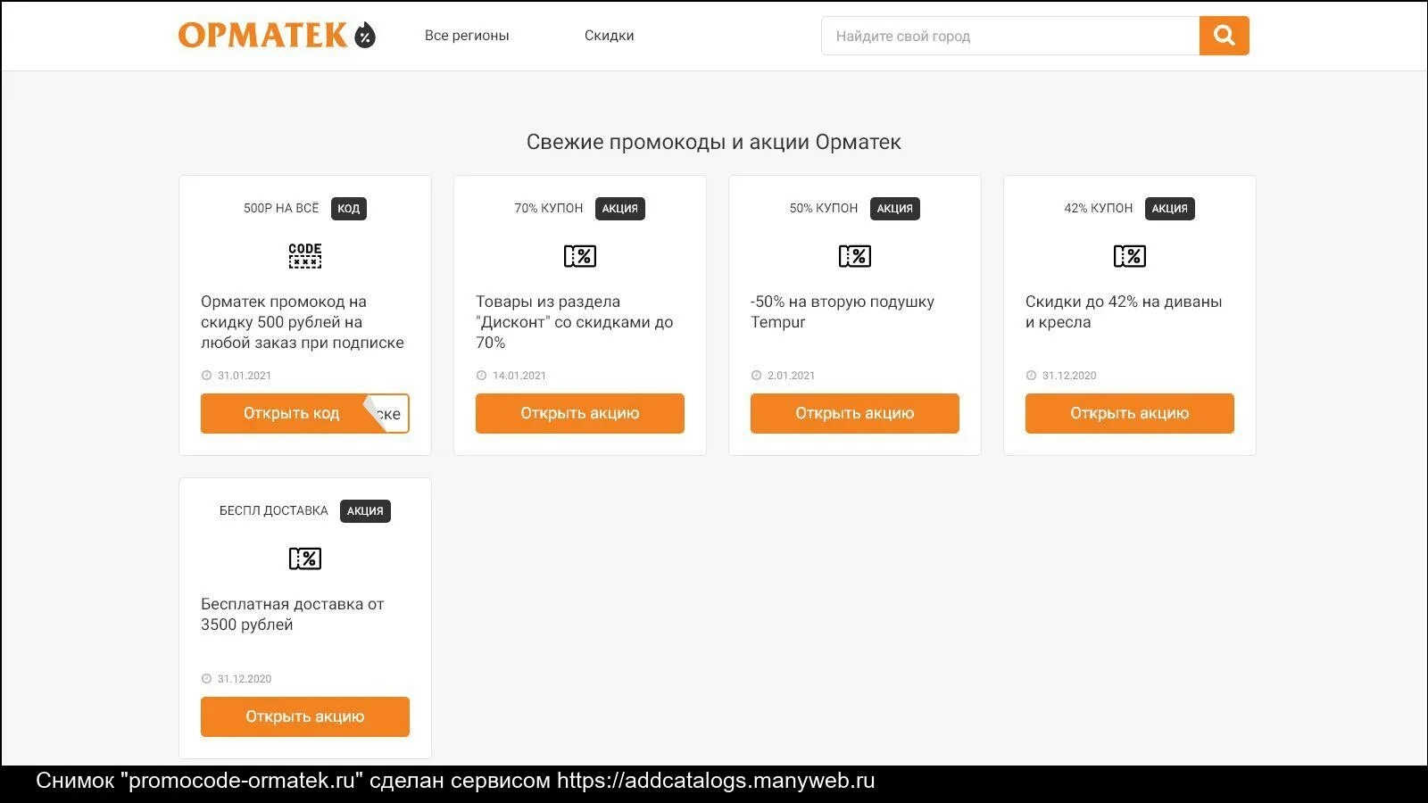
Task: Click the КОД badge
Action: pyautogui.click(x=349, y=209)
